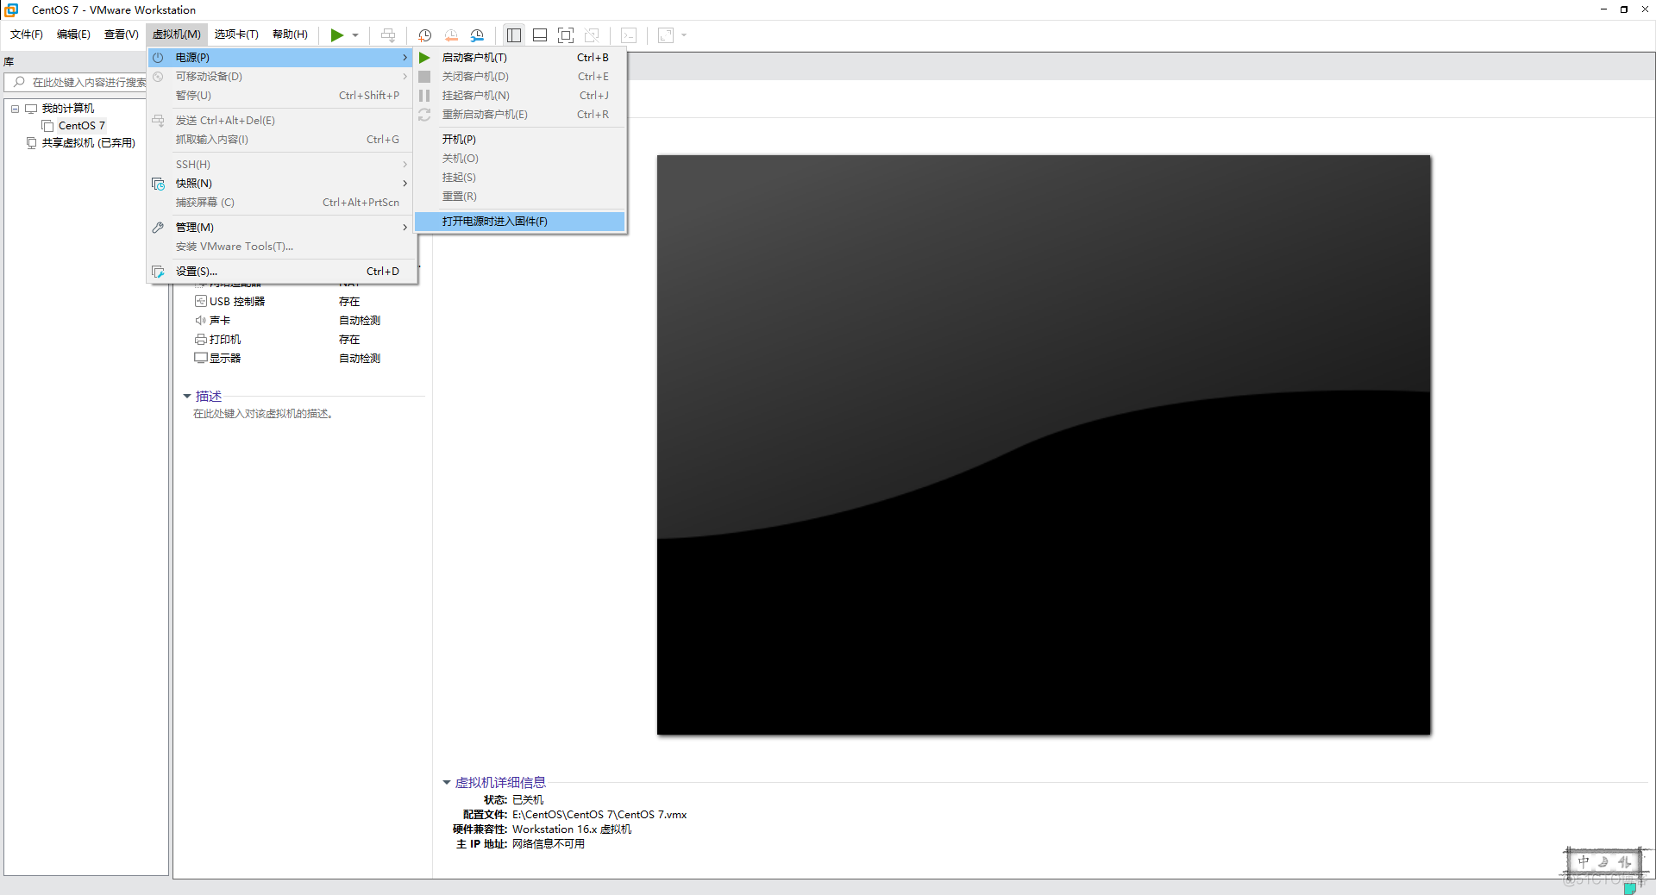Click the power icon beside 电源(P)
Viewport: 1656px width, 895px height.
pyautogui.click(x=159, y=58)
